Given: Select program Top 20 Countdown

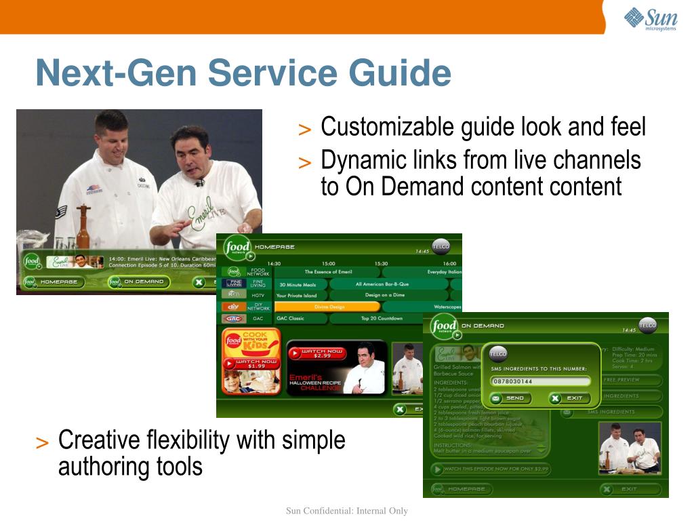Looking at the screenshot, I should click(x=377, y=319).
